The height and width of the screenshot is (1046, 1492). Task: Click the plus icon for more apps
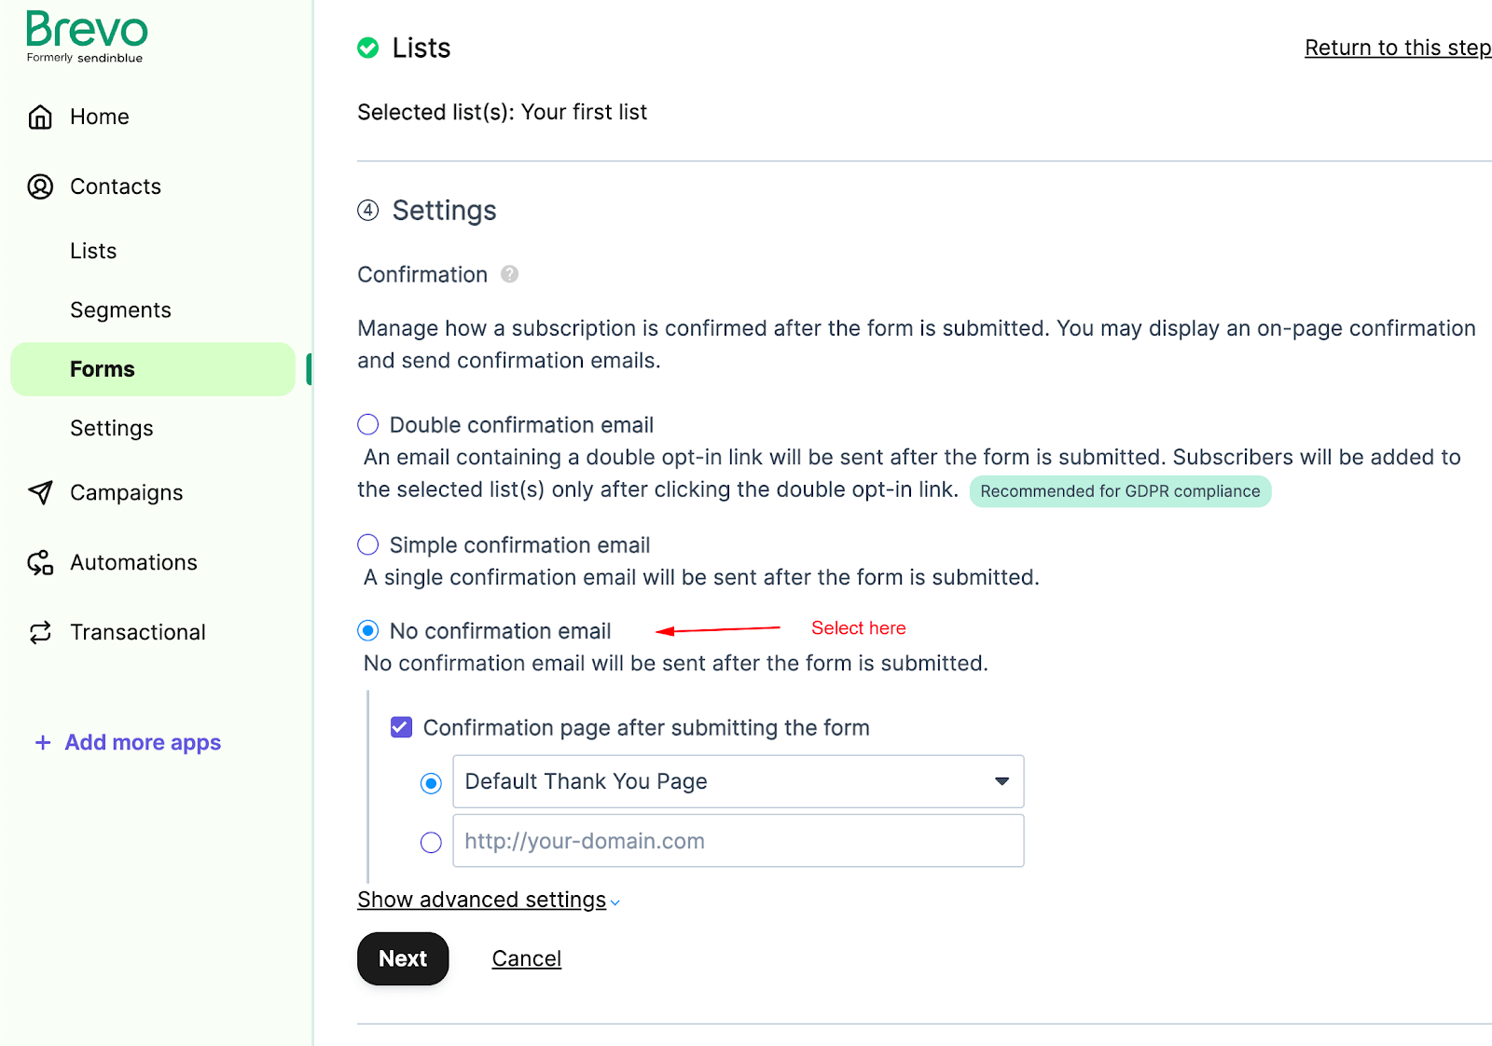tap(42, 742)
